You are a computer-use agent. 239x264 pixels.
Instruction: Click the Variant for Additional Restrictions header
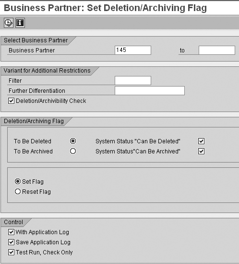(x=47, y=71)
